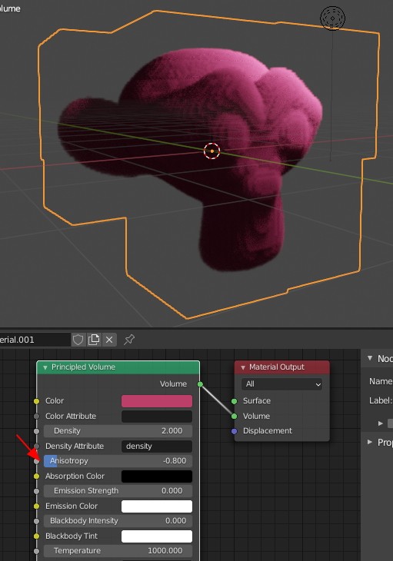
Task: Click the Blackbody Tint swatch
Action: [157, 536]
